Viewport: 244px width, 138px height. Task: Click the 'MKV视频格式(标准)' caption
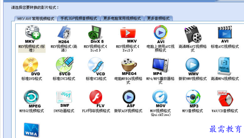pos(32,48)
